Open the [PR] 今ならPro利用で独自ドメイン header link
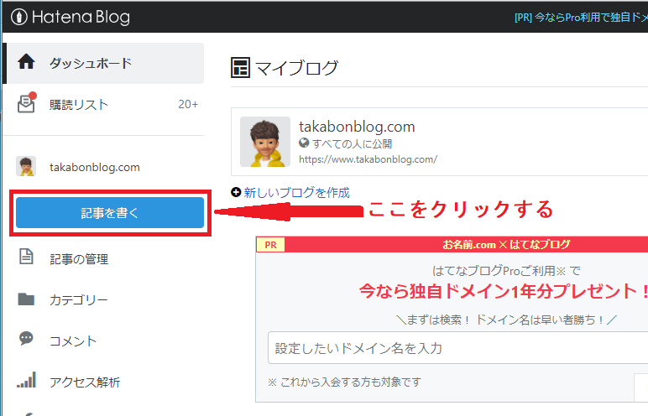This screenshot has height=416, width=648. (581, 18)
